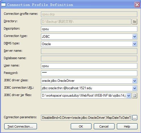Click the 'JDBC driver jar files:' label
141x133 pixels.
click(18, 95)
